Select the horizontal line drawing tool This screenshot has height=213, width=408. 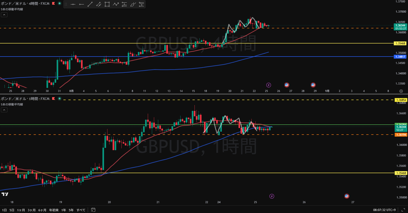point(73,4)
